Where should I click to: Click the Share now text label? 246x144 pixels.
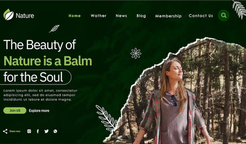coord(15,131)
